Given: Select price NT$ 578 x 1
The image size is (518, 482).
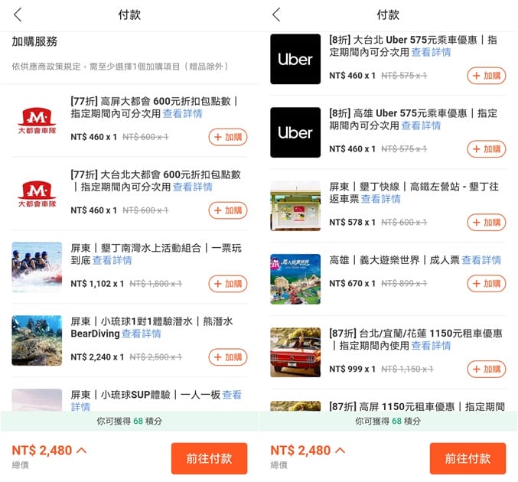Looking at the screenshot, I should [353, 222].
